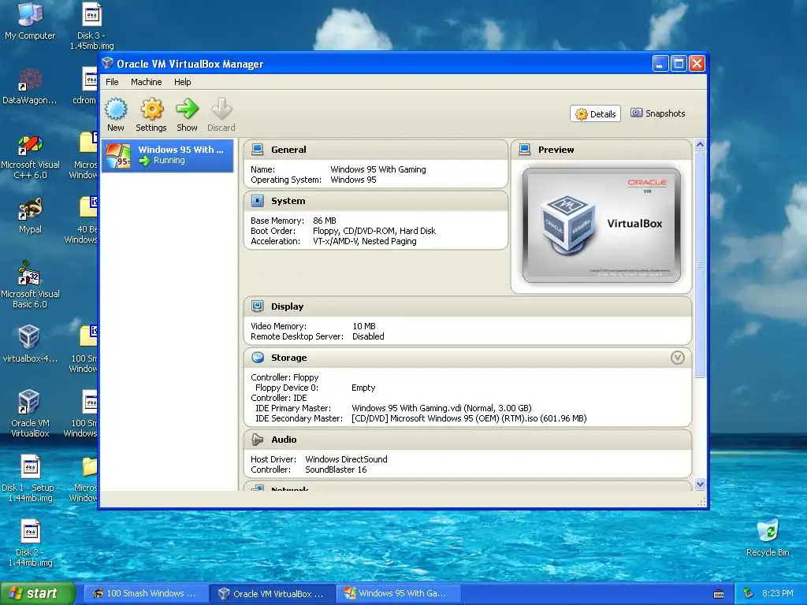The width and height of the screenshot is (807, 605).
Task: Click the Boot Order value text
Action: [374, 231]
